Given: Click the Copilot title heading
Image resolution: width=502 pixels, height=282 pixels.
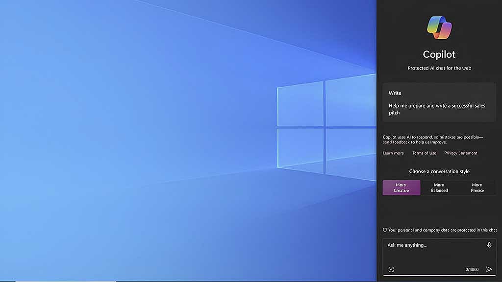Looking at the screenshot, I should (x=439, y=54).
